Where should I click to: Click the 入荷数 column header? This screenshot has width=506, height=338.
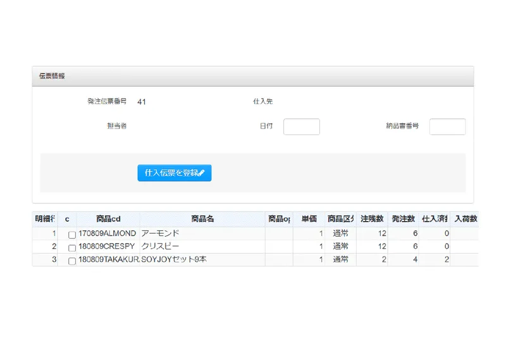point(465,219)
